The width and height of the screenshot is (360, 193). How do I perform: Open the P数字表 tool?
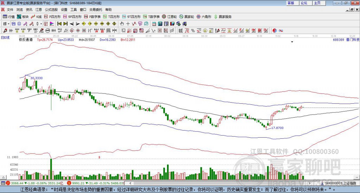tap(92, 17)
